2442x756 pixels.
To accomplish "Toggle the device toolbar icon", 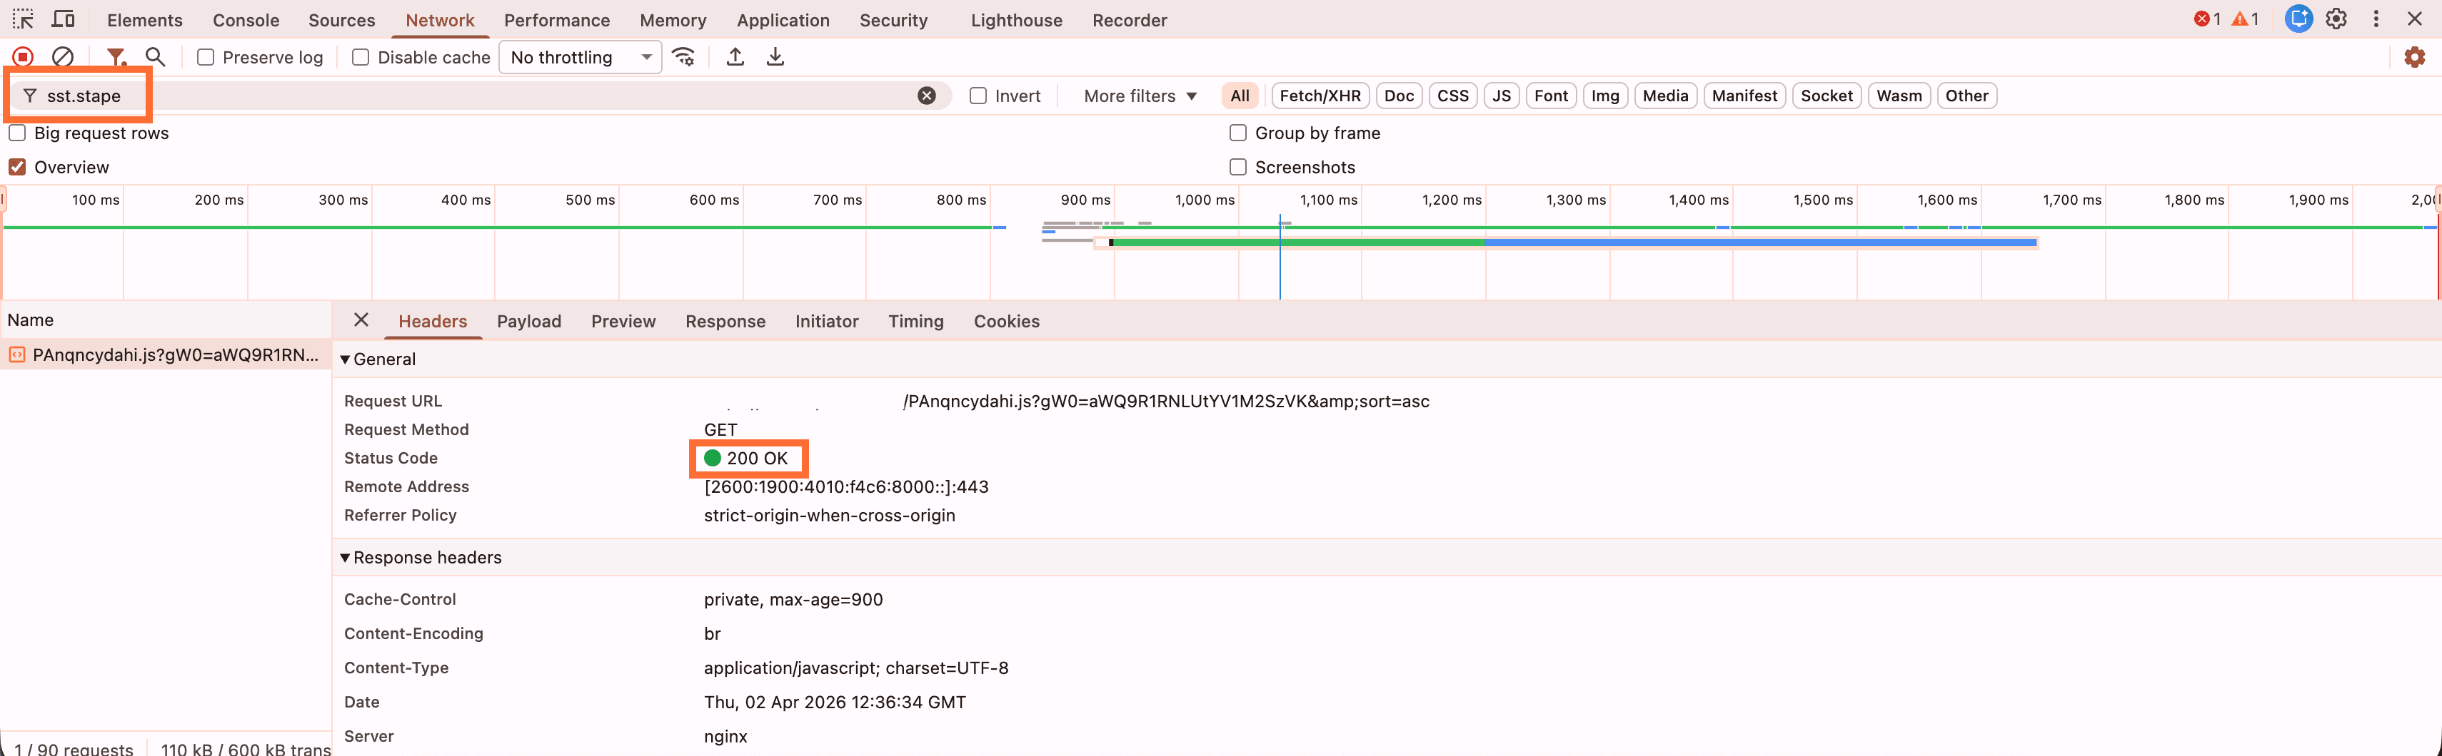I will tap(64, 20).
